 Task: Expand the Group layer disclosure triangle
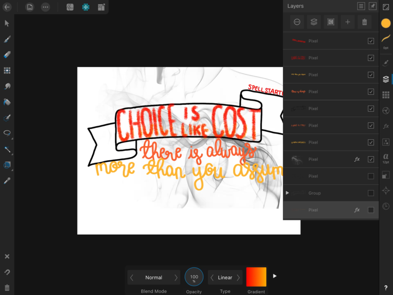[287, 193]
